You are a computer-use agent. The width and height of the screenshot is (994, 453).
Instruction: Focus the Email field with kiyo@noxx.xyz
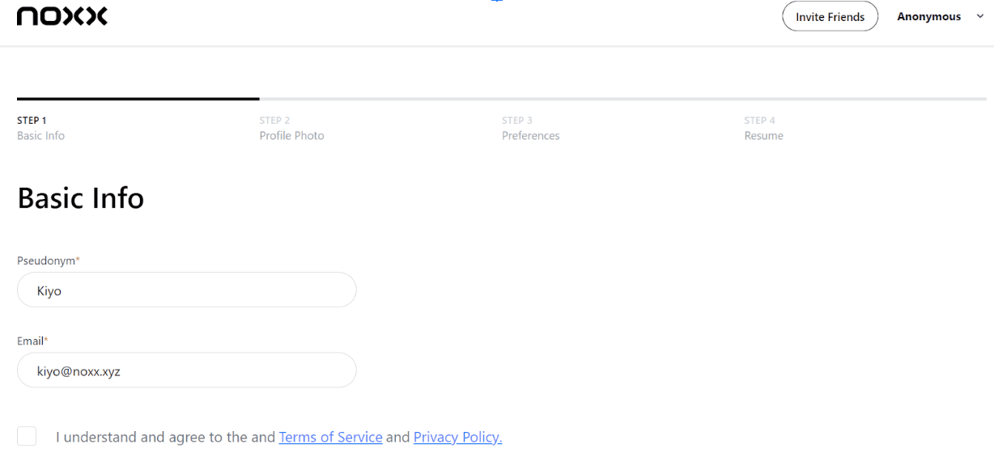(186, 371)
